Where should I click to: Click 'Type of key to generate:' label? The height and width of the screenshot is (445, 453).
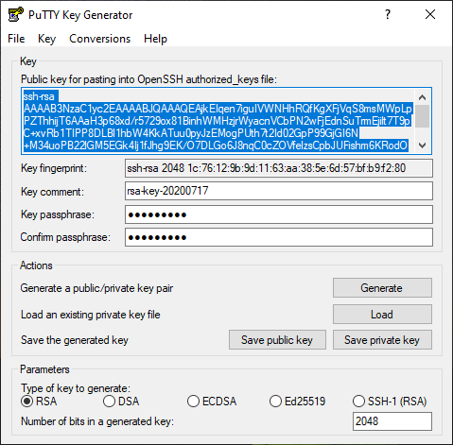click(76, 388)
